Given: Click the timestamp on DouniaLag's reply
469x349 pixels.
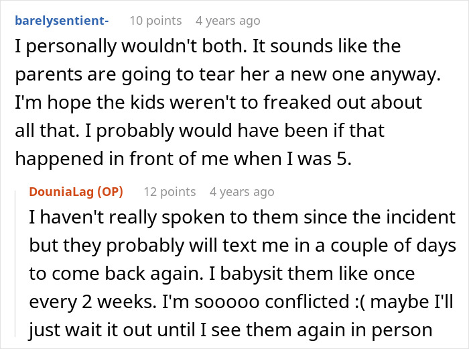Looking at the screenshot, I should point(242,191).
